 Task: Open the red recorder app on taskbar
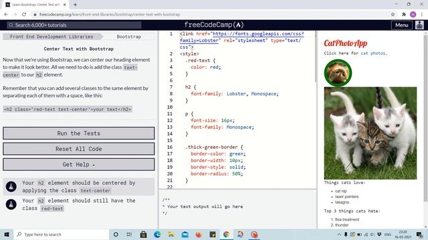254,234
